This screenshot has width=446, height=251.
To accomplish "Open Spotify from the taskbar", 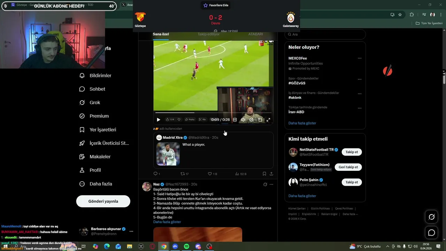I will point(186,246).
